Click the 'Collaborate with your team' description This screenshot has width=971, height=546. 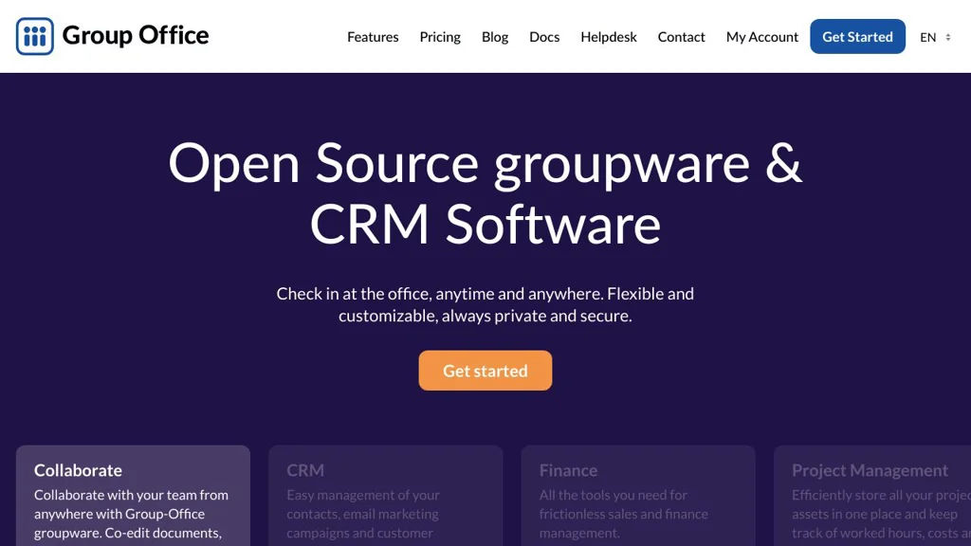(x=131, y=514)
